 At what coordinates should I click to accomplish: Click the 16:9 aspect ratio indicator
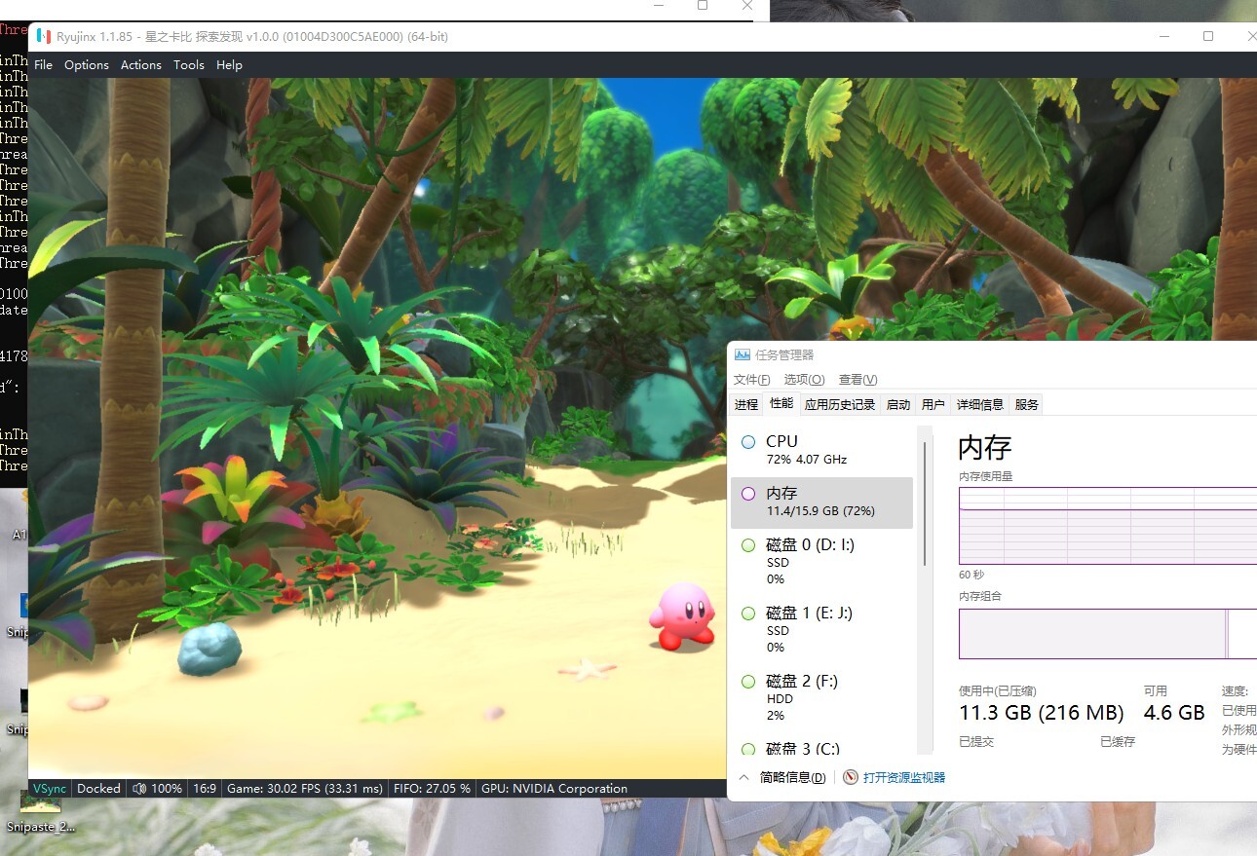pyautogui.click(x=205, y=789)
